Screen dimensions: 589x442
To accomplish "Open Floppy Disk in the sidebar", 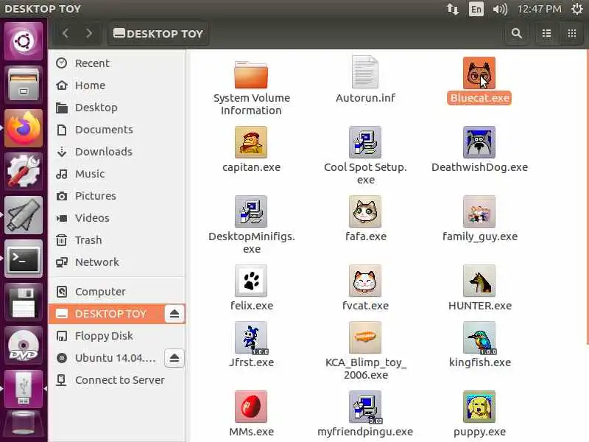I will (x=117, y=336).
